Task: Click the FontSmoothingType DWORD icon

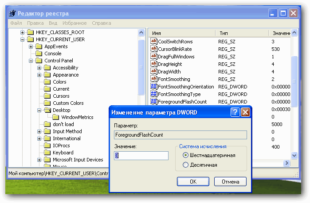Action: (153, 94)
